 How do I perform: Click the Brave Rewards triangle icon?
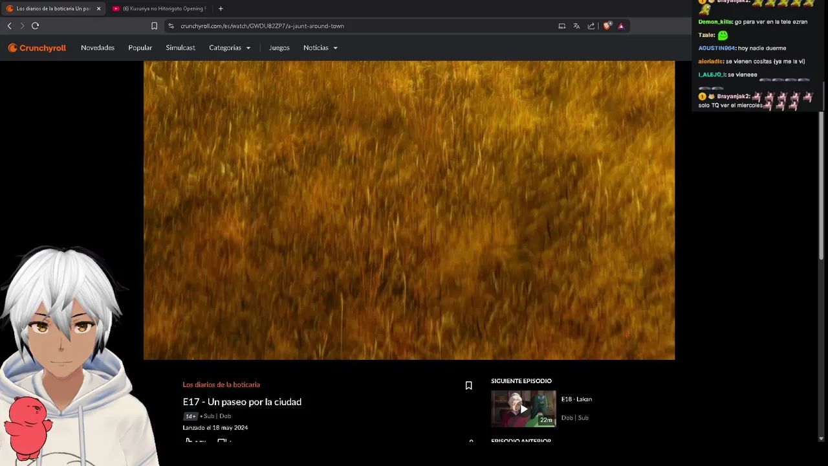pos(621,26)
